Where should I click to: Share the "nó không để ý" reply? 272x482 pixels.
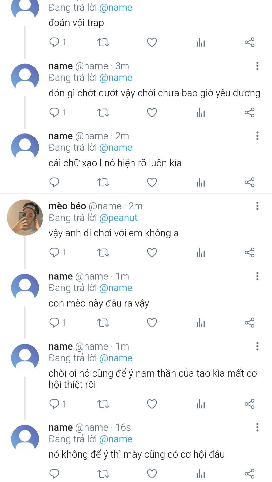pos(249,474)
